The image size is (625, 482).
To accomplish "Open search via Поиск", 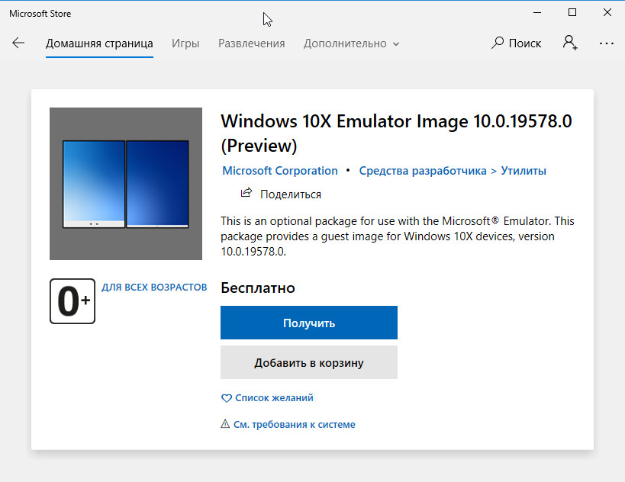I will tap(516, 43).
